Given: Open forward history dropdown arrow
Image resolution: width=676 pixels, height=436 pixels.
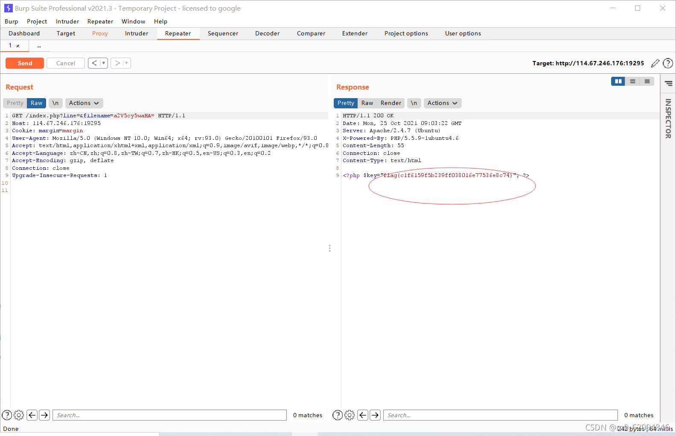Looking at the screenshot, I should pos(126,63).
